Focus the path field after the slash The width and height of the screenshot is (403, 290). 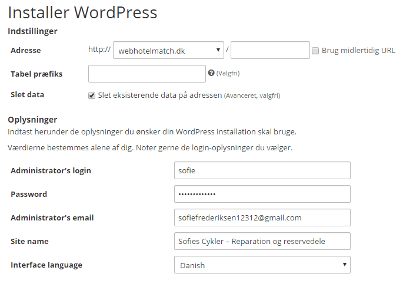point(270,50)
